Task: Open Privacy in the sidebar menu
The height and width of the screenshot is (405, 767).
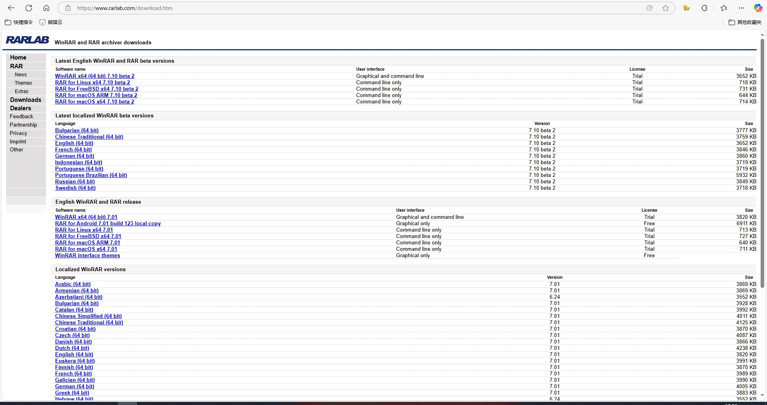Action: click(18, 133)
